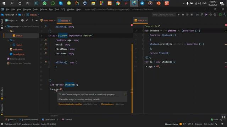Viewport: 227px width, 127px height.
Task: Open Search Everywhere magnifier icon
Action: point(225,15)
